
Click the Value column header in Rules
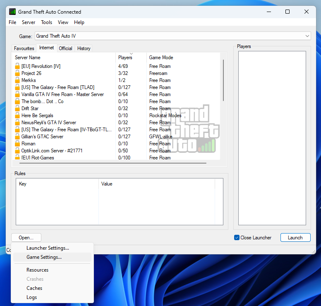[157, 183]
